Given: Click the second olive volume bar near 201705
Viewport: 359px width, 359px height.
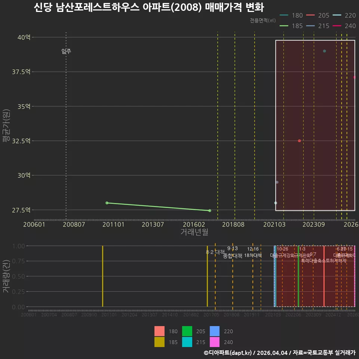Looking at the screenshot, I should (208, 276).
